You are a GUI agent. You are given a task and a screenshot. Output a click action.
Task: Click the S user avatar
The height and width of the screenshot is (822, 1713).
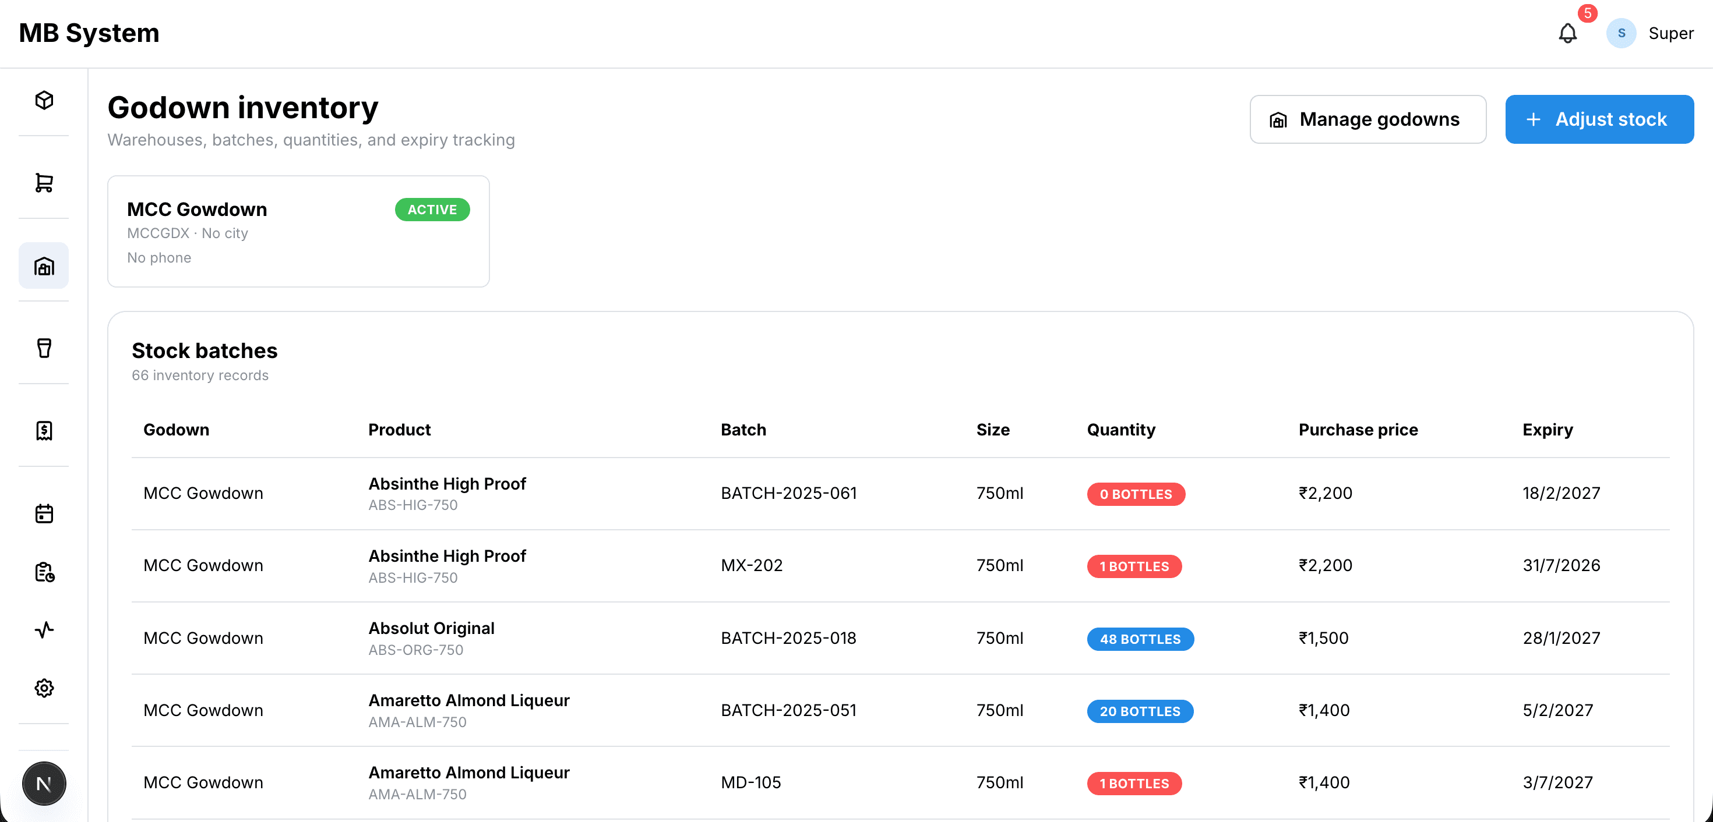[1621, 33]
